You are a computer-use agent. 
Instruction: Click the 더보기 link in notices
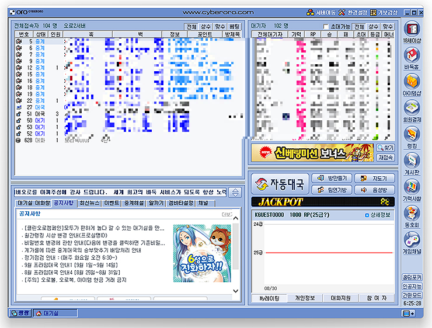coord(227,215)
